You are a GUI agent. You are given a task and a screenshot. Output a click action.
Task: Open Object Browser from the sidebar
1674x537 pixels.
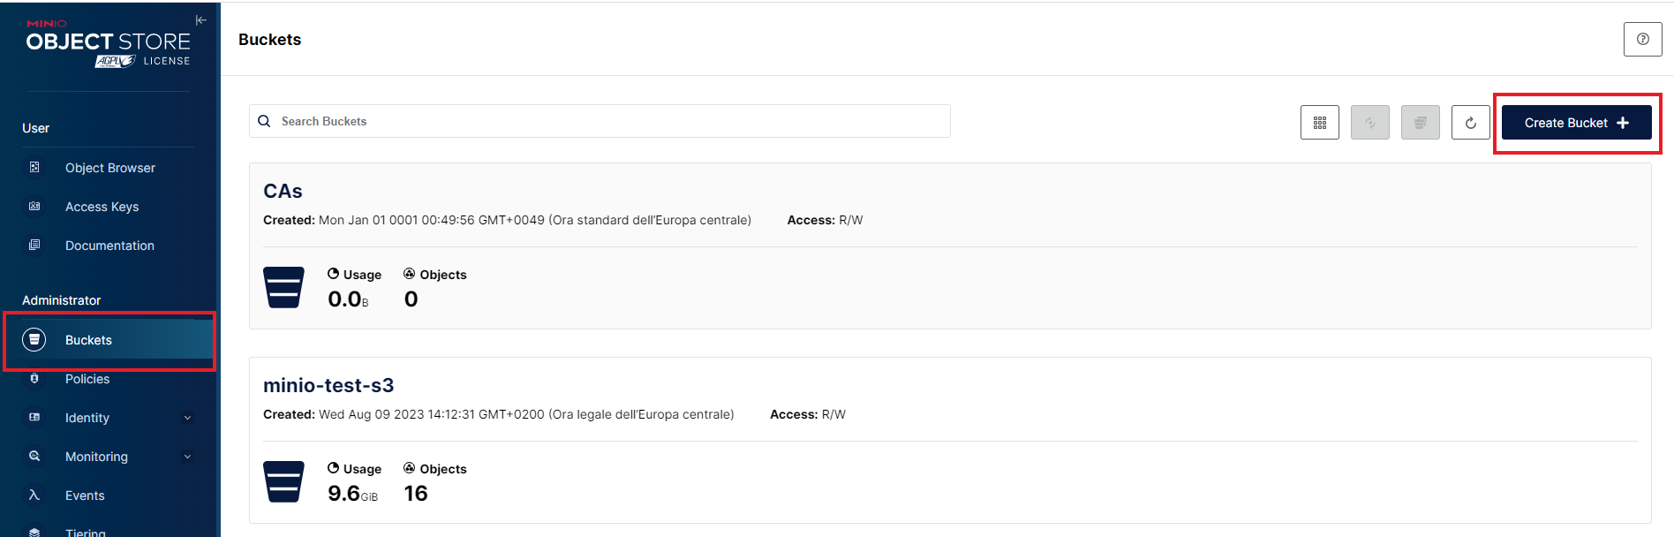pyautogui.click(x=110, y=168)
